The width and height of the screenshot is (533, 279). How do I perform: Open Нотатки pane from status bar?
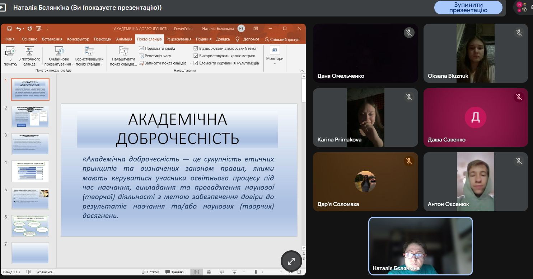pyautogui.click(x=150, y=272)
